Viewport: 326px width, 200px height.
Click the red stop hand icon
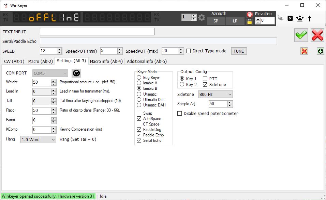click(x=250, y=14)
